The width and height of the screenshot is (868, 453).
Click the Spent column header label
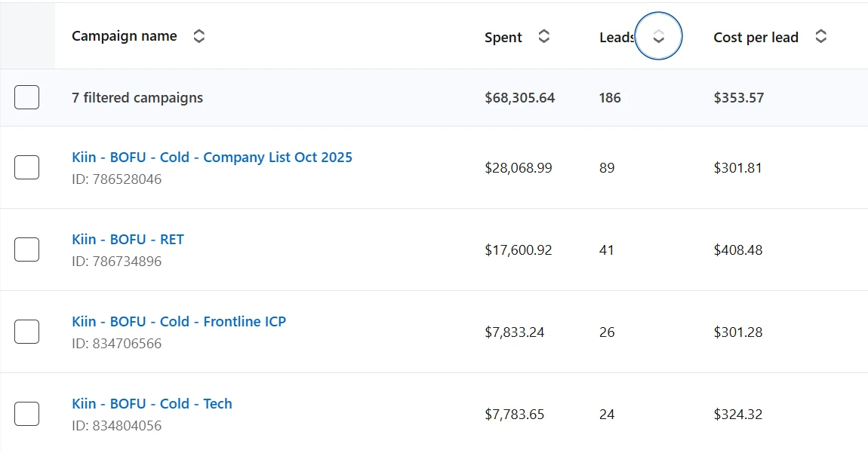tap(503, 38)
